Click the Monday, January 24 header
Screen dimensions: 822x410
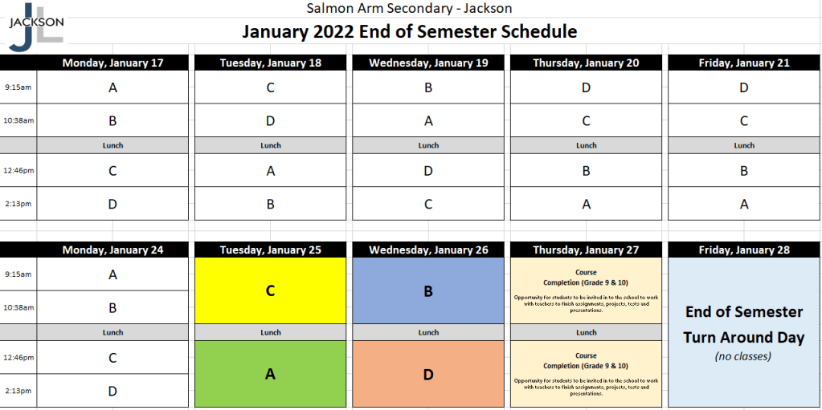[x=112, y=250]
